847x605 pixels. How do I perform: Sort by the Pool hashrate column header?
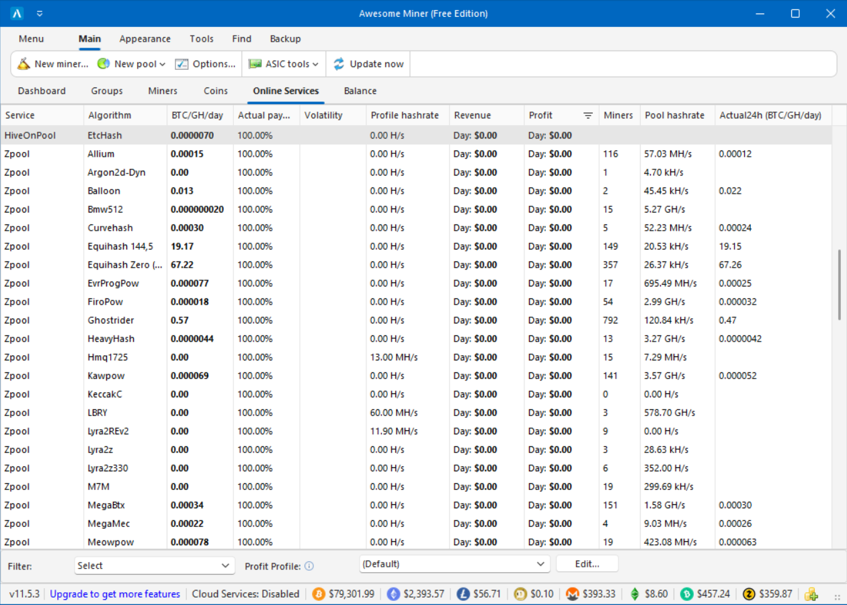point(677,116)
